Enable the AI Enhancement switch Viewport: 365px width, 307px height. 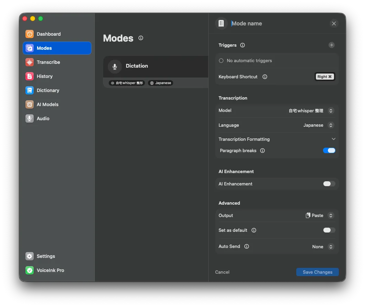tap(329, 184)
